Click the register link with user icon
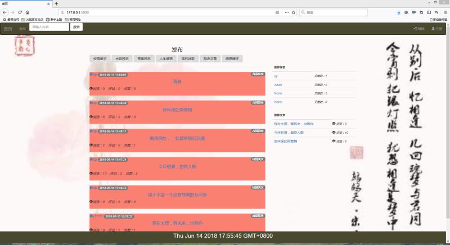Image resolution: width=450 pixels, height=245 pixels. click(x=437, y=29)
